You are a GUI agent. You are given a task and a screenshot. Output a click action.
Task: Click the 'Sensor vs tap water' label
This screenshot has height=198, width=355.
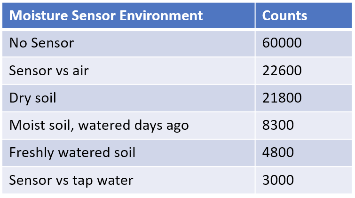click(71, 180)
